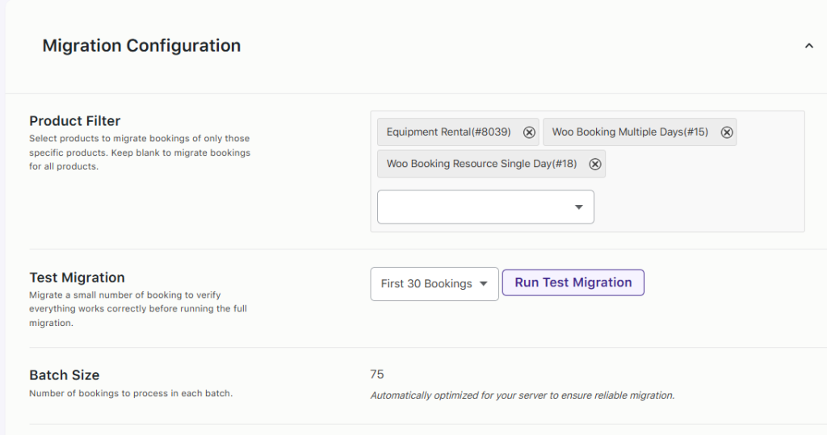Click the First 30 Bookings dropdown arrow
The width and height of the screenshot is (827, 435).
coord(483,284)
